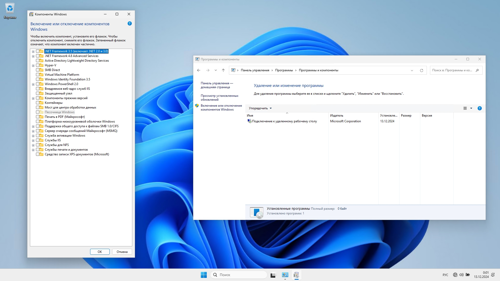Refresh the Programs and Features address bar
Viewport: 500px width, 281px height.
422,70
